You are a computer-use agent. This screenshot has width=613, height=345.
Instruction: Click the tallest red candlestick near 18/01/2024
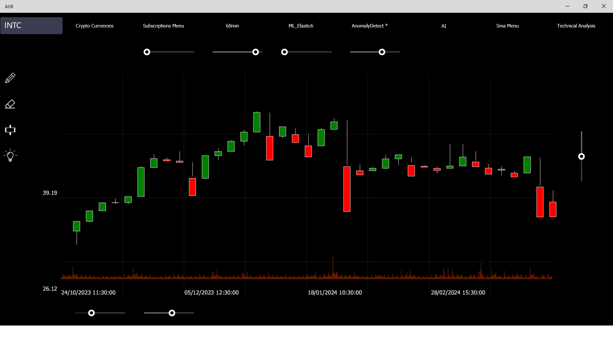pos(347,189)
